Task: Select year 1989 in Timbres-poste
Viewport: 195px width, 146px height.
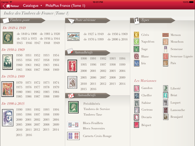Action: (56, 96)
